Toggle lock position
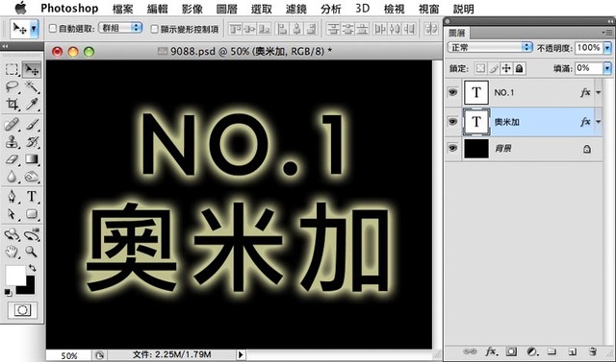The width and height of the screenshot is (616, 362). 506,68
